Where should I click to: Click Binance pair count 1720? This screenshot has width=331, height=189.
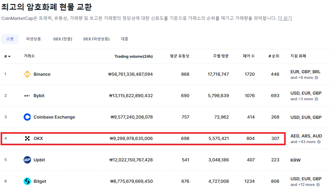(250, 74)
